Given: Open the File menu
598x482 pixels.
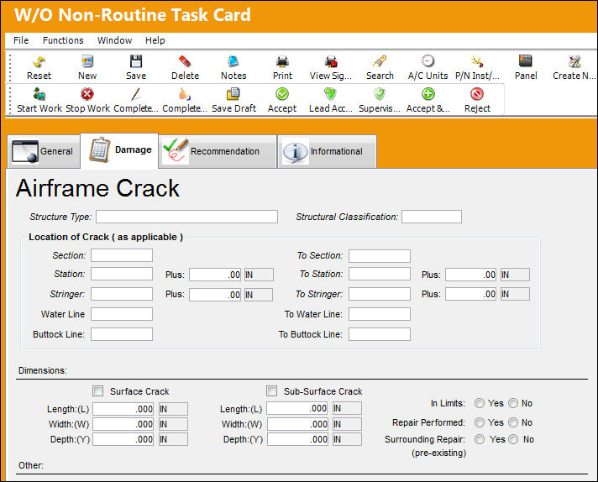Looking at the screenshot, I should click(21, 40).
